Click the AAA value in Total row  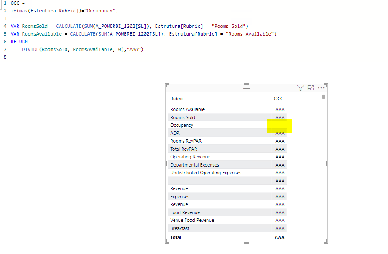coord(280,237)
